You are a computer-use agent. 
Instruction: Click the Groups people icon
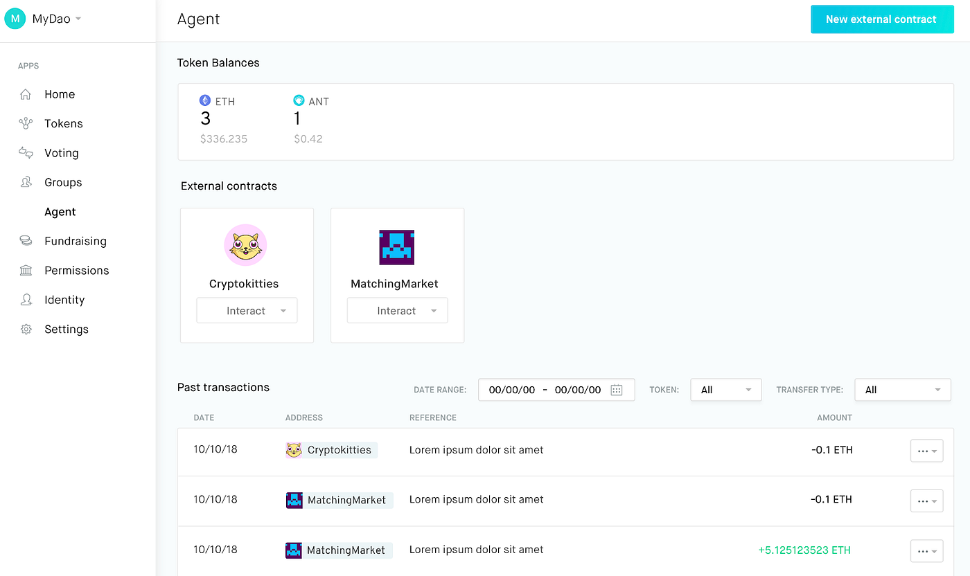pyautogui.click(x=26, y=182)
